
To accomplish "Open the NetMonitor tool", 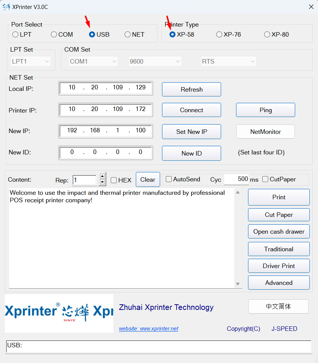I will tap(265, 132).
